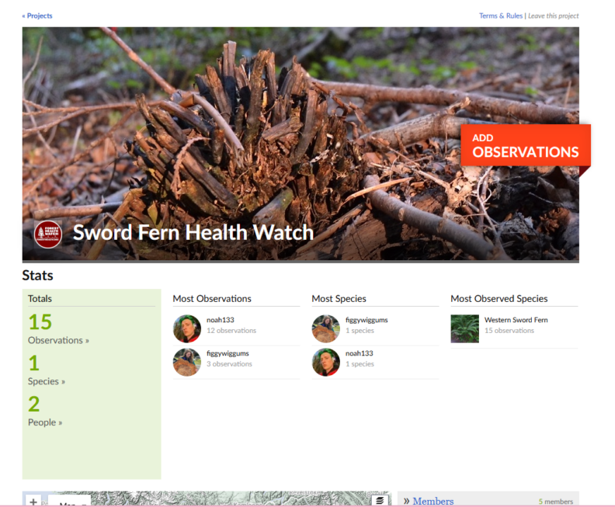Click '5 members' count text
615x507 pixels.
(x=556, y=502)
